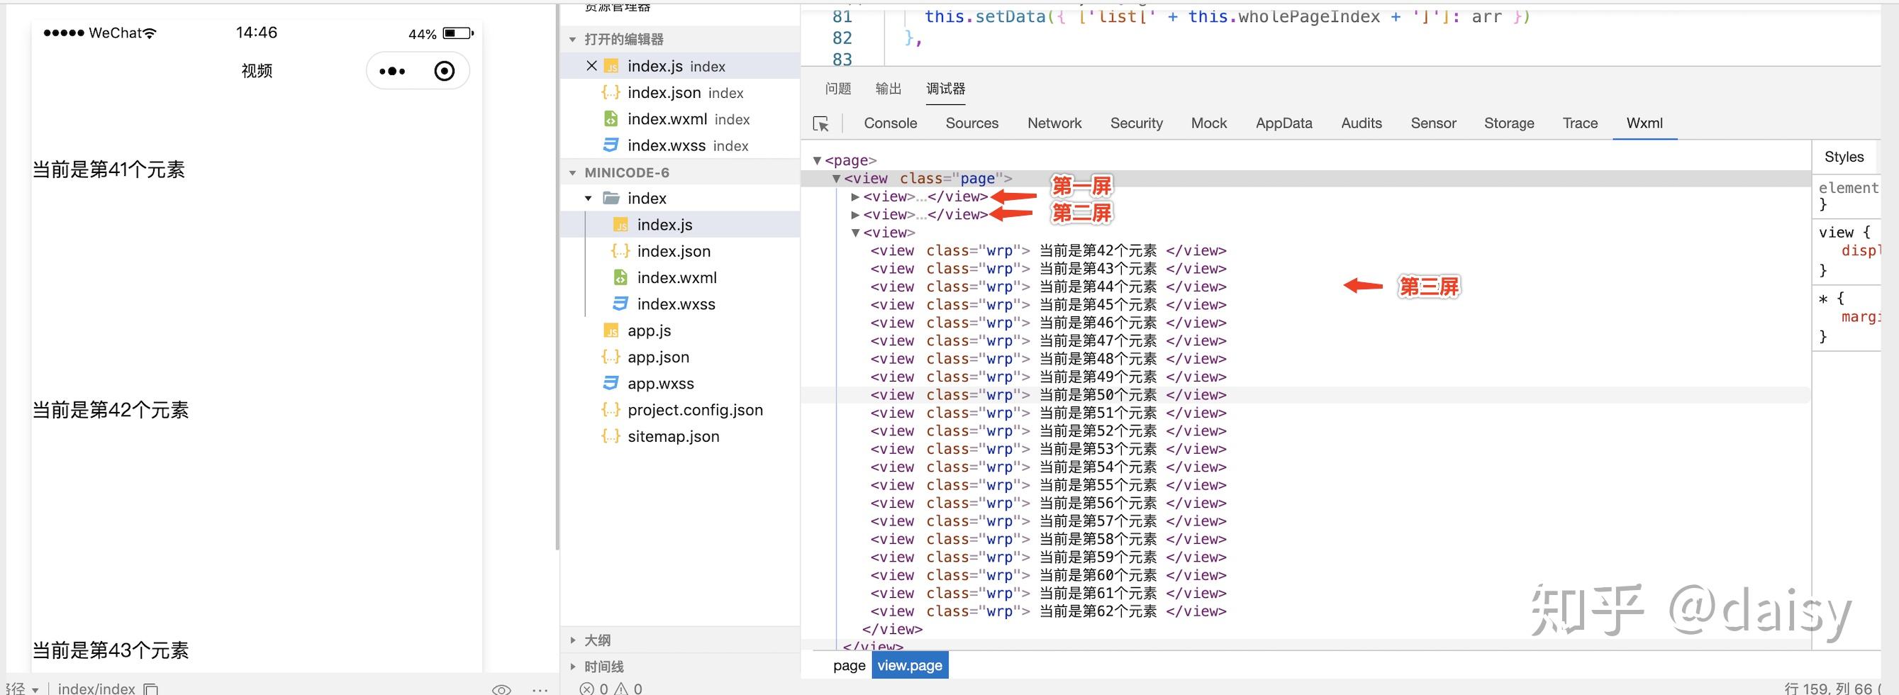1899x695 pixels.
Task: Click the index.wxml file icon in open editors
Action: 611,118
